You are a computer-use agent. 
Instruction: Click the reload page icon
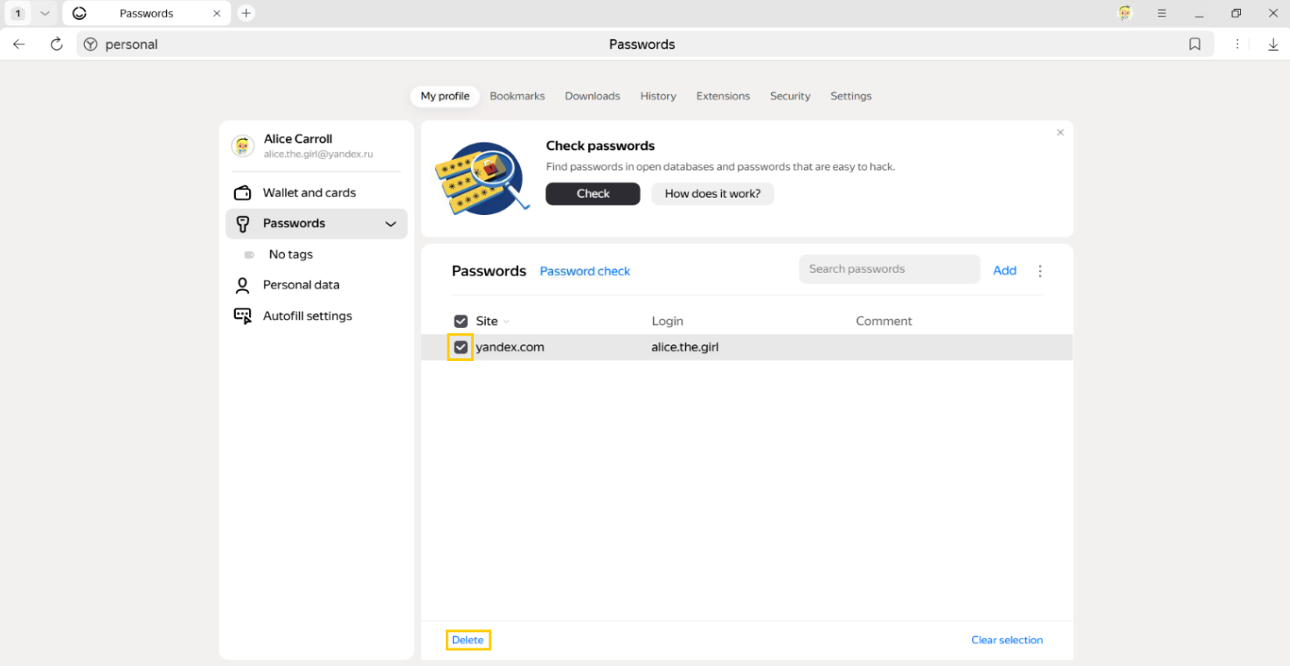[x=57, y=45]
